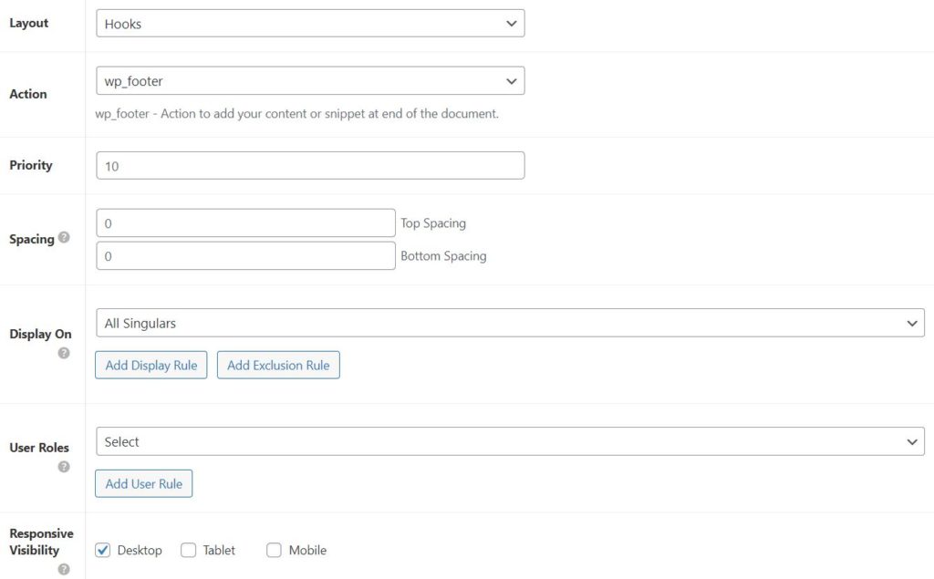Viewport: 934px width, 579px height.
Task: Check the Mobile visibility checkbox
Action: click(274, 550)
